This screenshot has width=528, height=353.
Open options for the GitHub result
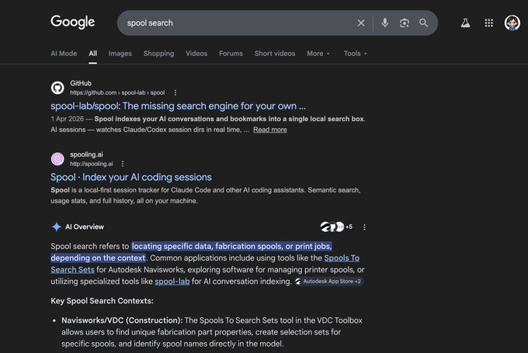(175, 92)
